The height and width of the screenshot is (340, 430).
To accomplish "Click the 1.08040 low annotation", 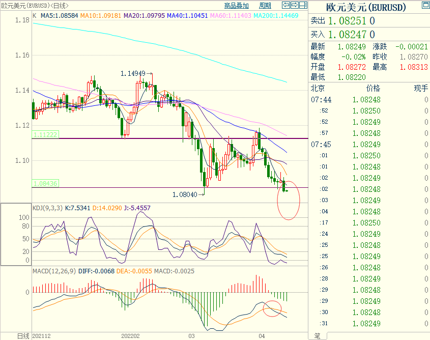I will coord(185,194).
